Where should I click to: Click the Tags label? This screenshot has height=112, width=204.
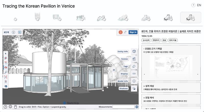pos(126,66)
